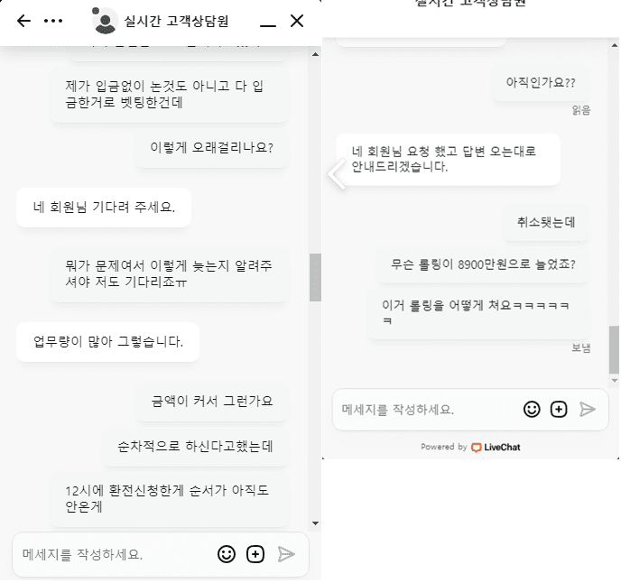Viewport: 621px width, 583px height.
Task: Select message '금액이 커서 그런가요'
Action: point(211,402)
